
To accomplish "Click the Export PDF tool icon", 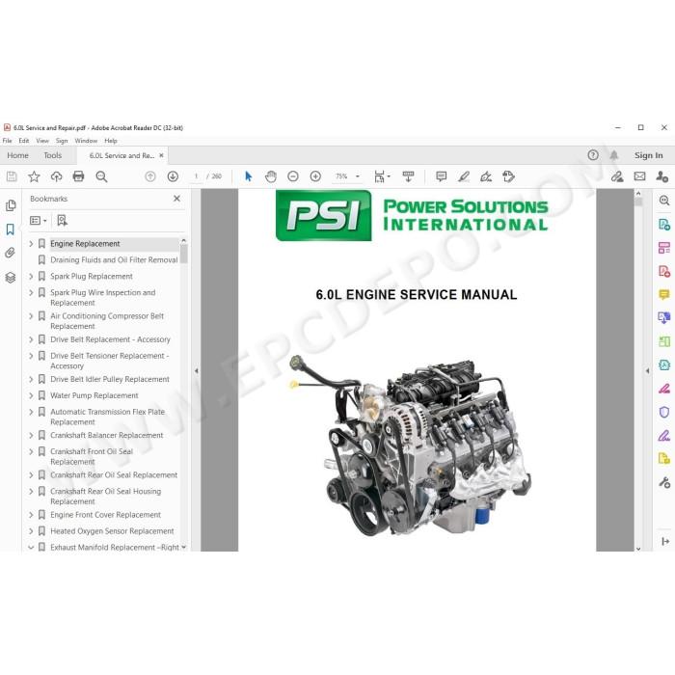I will [663, 225].
